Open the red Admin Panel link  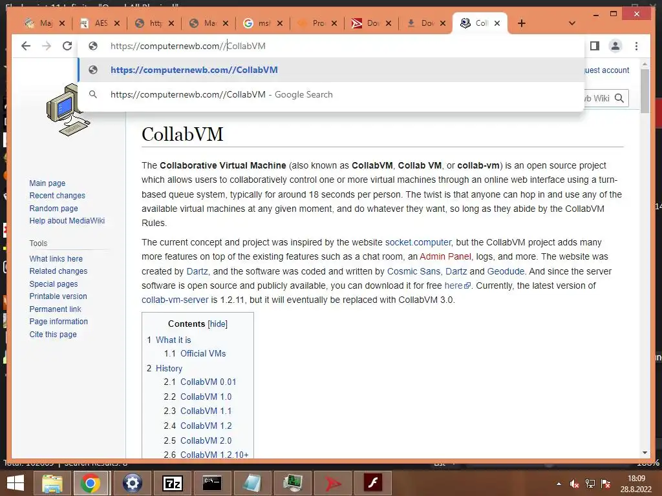(x=445, y=256)
